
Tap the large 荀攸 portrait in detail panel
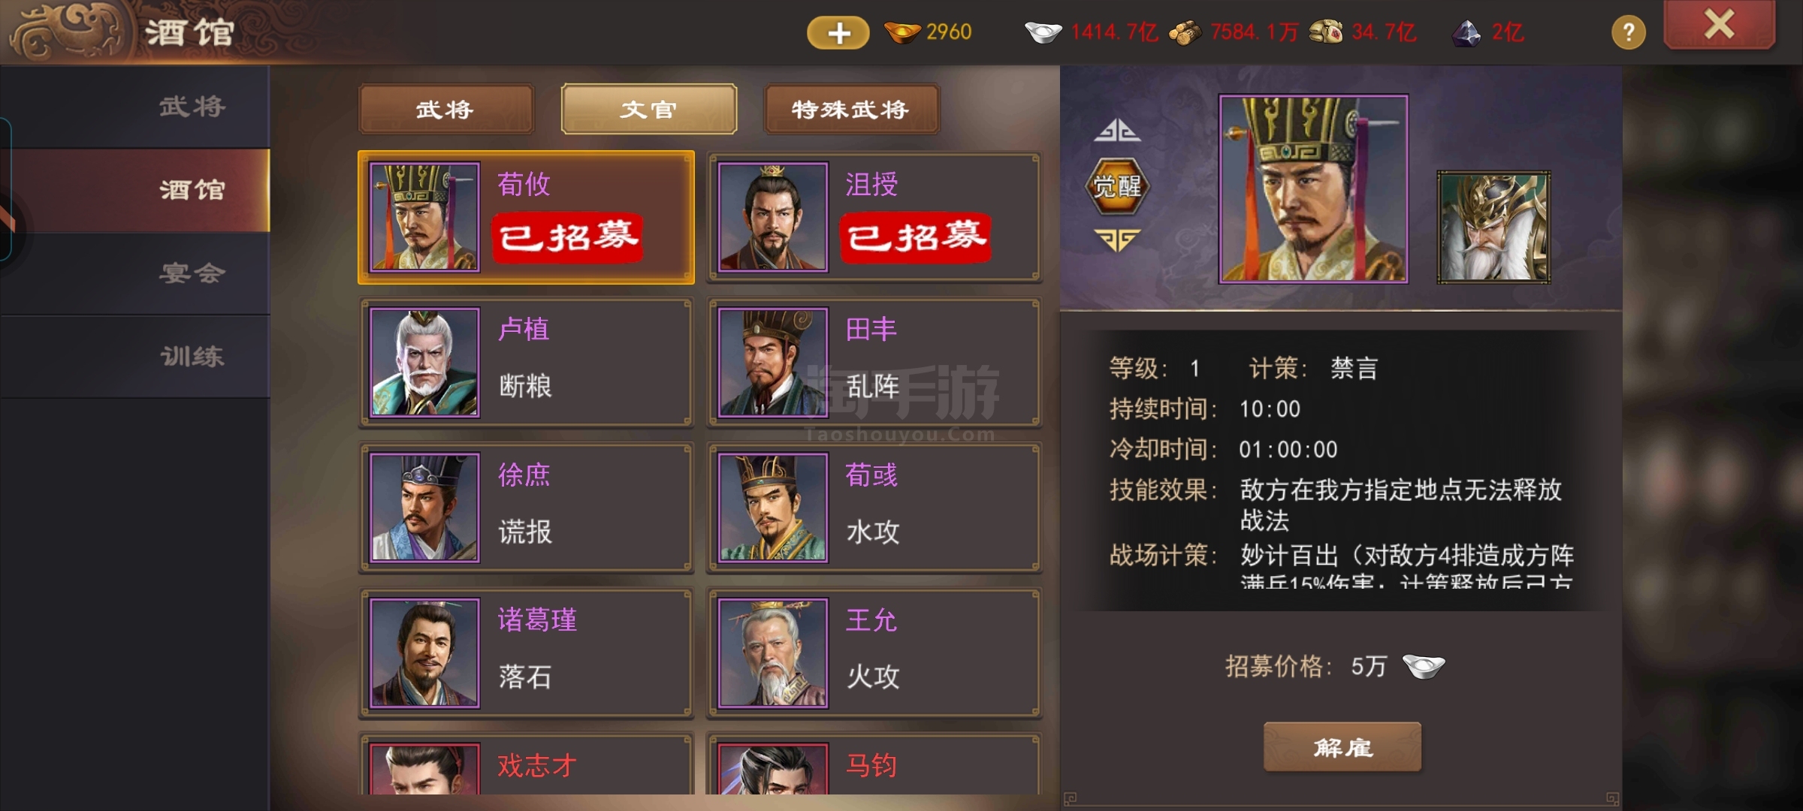[1313, 189]
